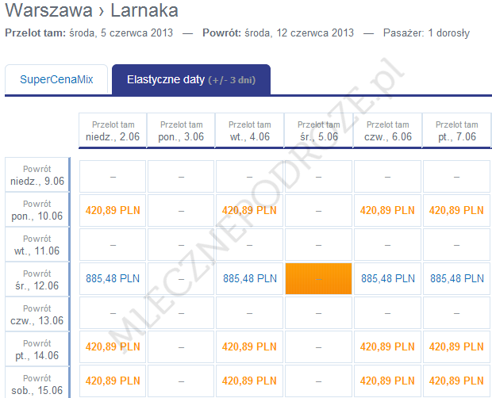Pick 420,89 PLN for departure pt. 7.06, return sob. 15.06
This screenshot has height=398, width=492.
coord(455,381)
